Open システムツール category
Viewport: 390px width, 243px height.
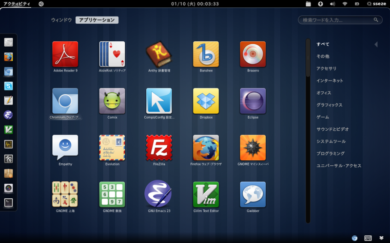(331, 141)
